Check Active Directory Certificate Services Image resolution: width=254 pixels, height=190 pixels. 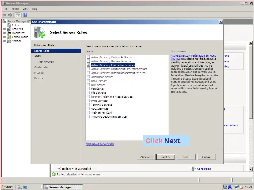88,57
